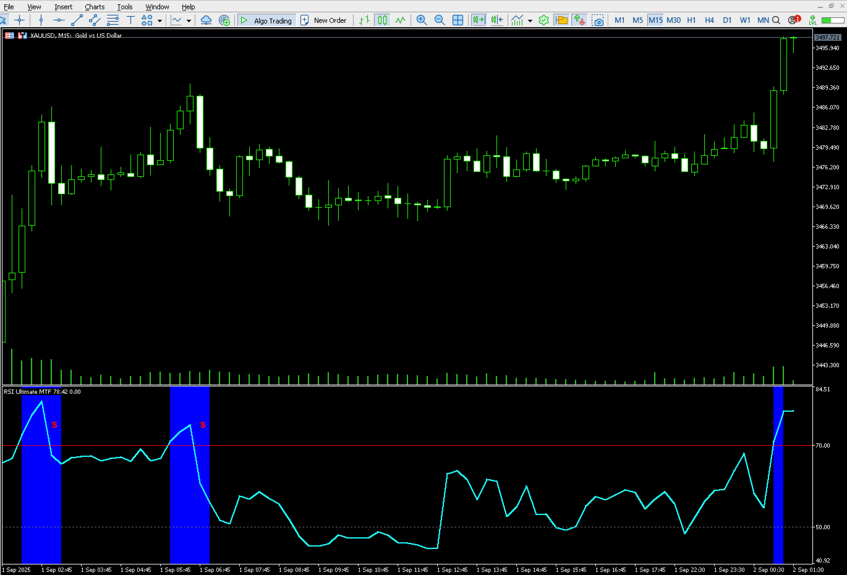Click the red 70.00 level line label
The image size is (847, 575).
[823, 445]
